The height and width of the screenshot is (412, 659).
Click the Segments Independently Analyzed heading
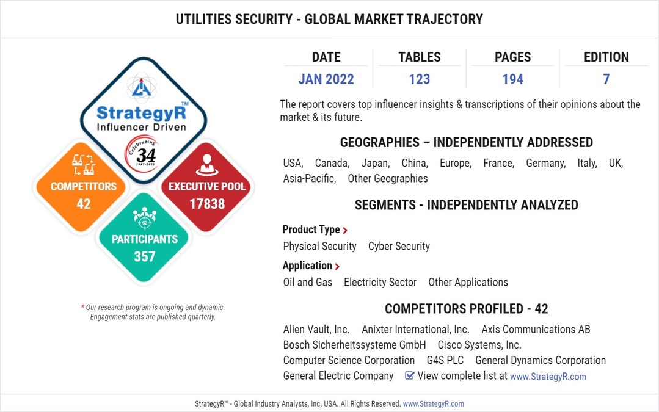467,205
